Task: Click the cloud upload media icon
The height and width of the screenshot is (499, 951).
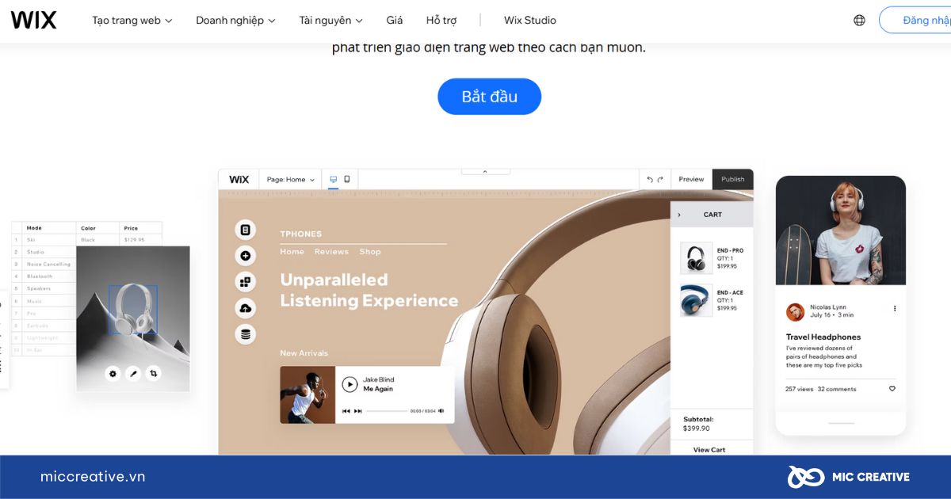Action: (x=246, y=308)
